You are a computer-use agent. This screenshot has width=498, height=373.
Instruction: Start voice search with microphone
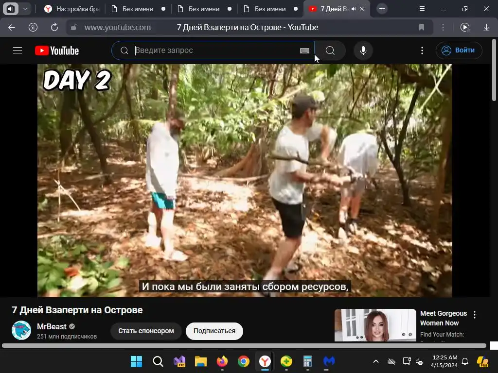pos(363,51)
